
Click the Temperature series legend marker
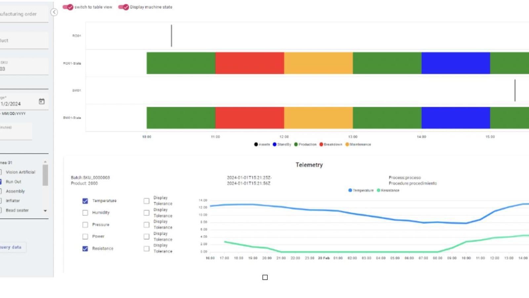point(350,190)
